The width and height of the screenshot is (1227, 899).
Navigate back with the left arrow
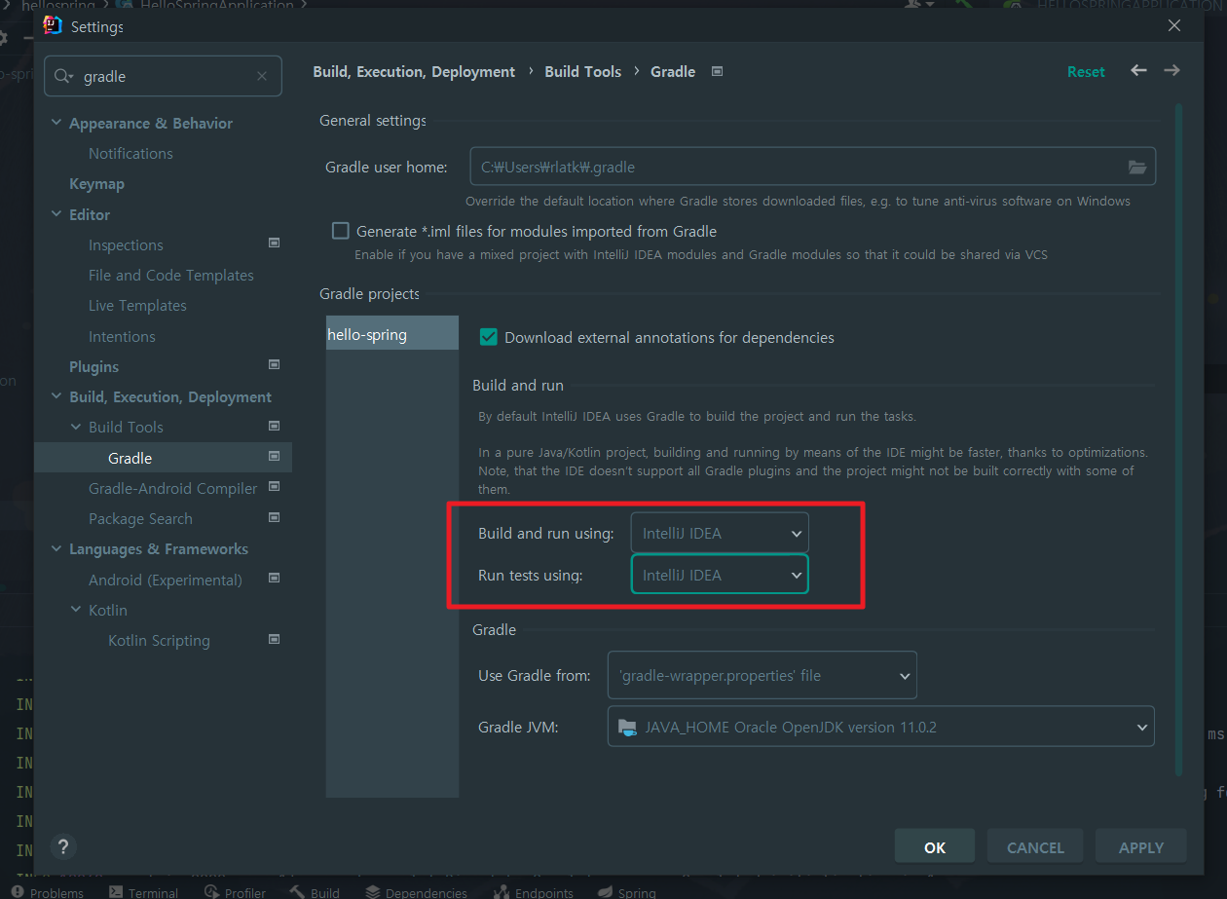coord(1138,70)
